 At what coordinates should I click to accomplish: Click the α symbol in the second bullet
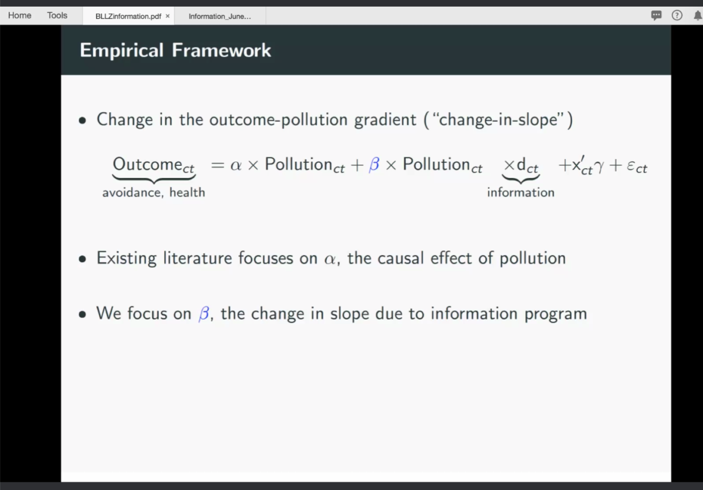(331, 259)
